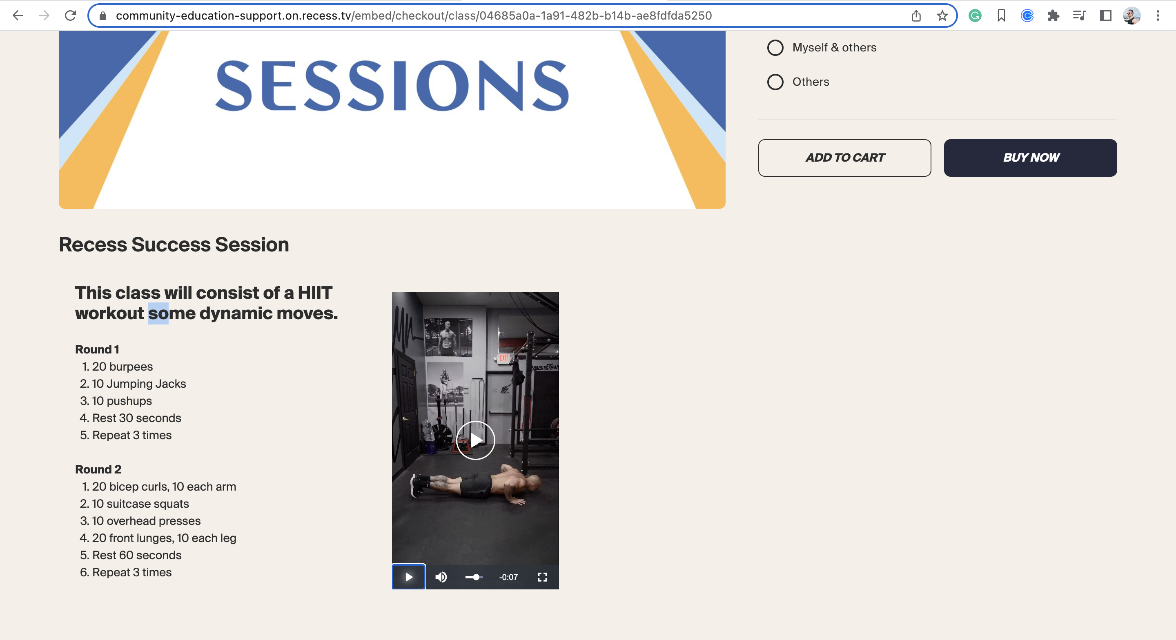1176x640 pixels.
Task: Open Grammarly extension icon
Action: click(x=975, y=16)
